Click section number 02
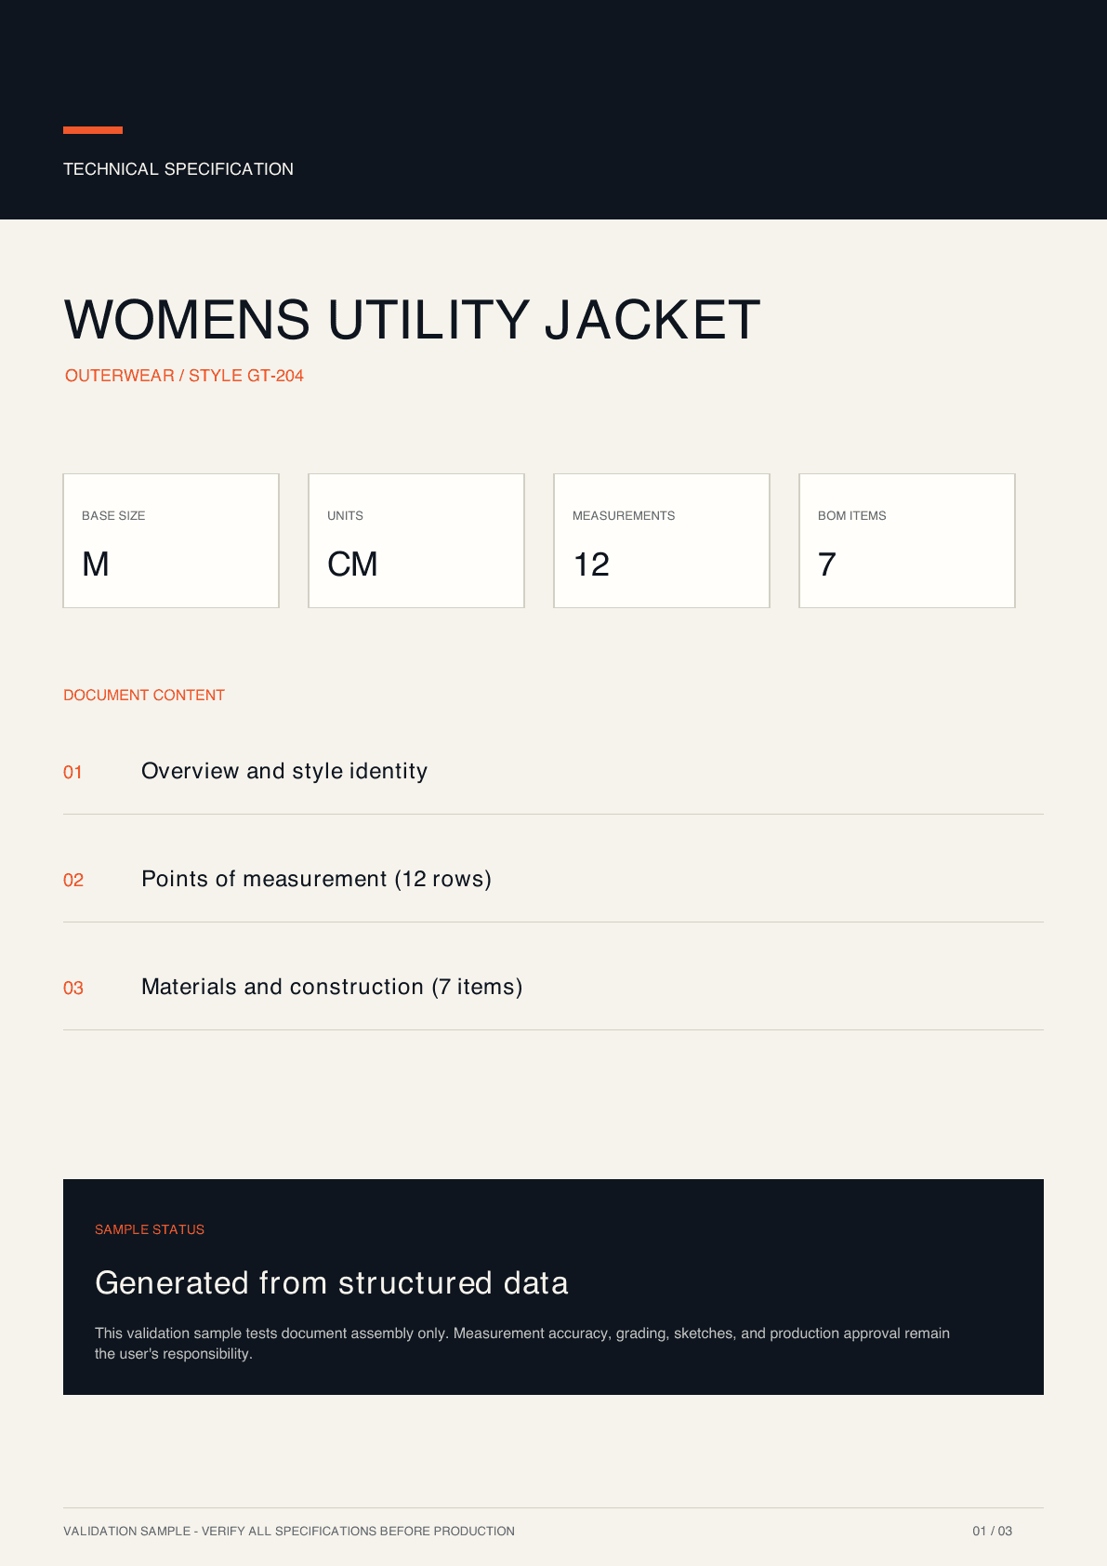 (73, 881)
